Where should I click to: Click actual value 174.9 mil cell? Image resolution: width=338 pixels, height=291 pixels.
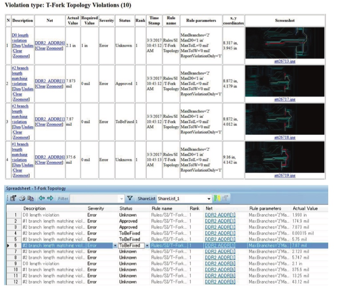pyautogui.click(x=301, y=221)
